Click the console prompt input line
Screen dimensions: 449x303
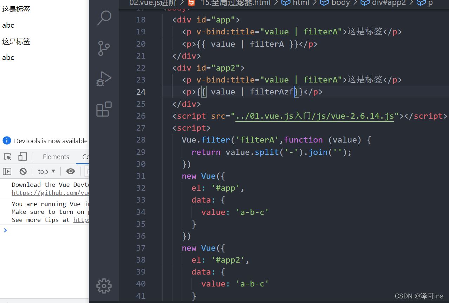46,230
